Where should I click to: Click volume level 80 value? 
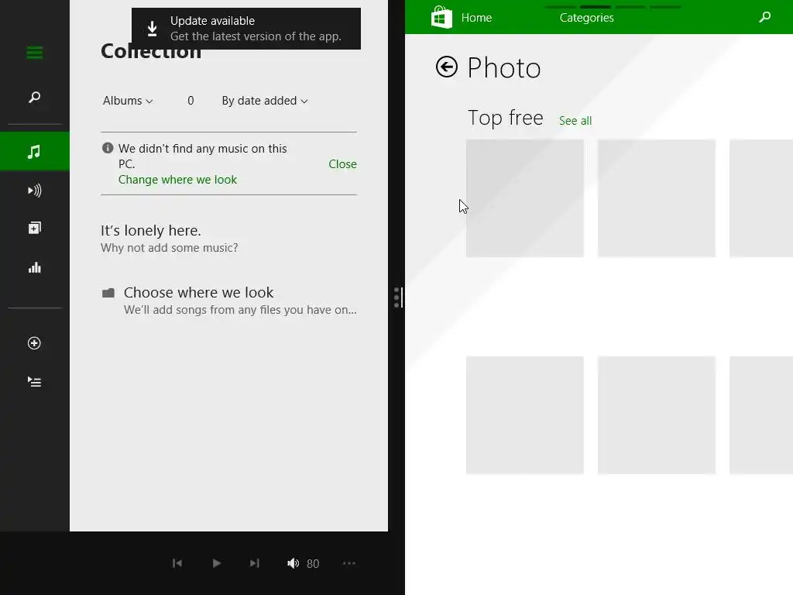pyautogui.click(x=313, y=564)
